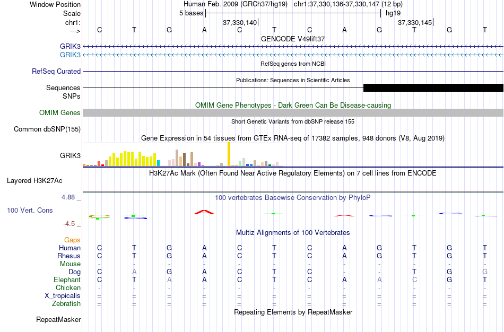Click the Window Position label
Viewport: 504px width, 332px height.
(x=55, y=4)
